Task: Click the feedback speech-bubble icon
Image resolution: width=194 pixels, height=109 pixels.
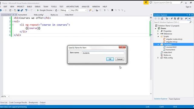Action: 151,2
